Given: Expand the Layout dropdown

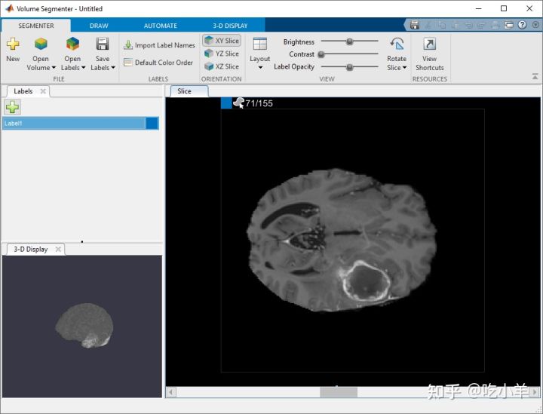Looking at the screenshot, I should (x=259, y=66).
